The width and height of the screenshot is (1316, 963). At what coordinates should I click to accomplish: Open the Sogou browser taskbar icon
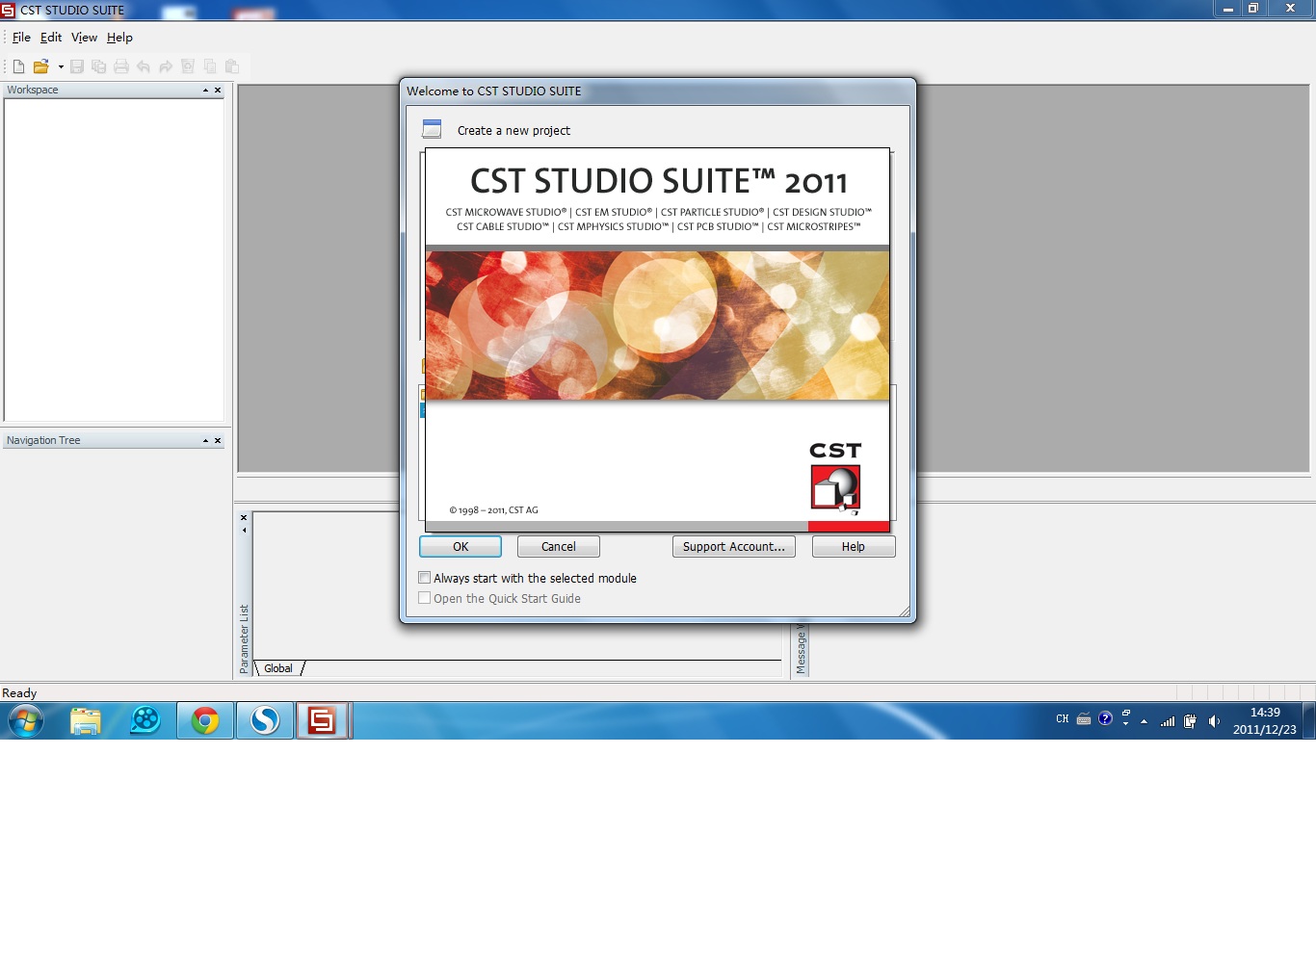tap(265, 720)
